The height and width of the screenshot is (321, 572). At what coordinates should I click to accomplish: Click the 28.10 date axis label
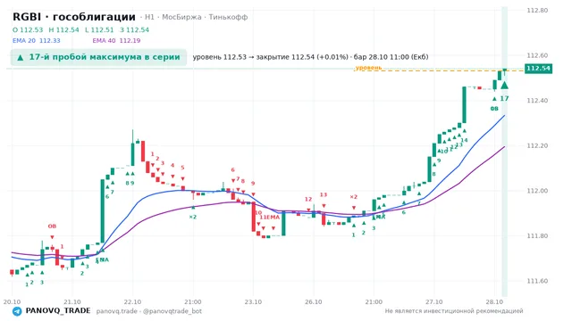(x=494, y=302)
